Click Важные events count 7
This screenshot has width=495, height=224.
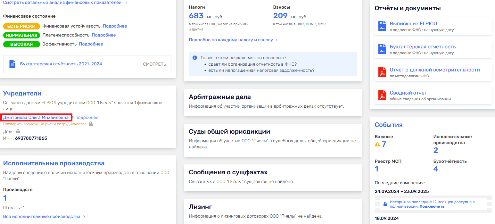click(384, 144)
